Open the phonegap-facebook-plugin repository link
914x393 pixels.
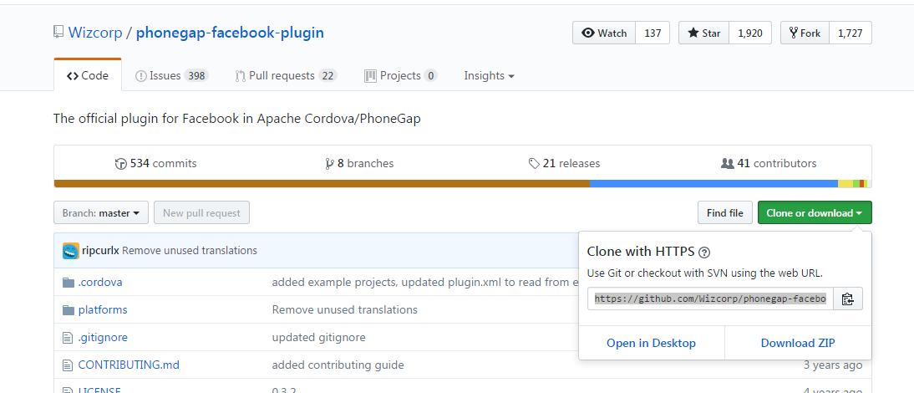point(230,33)
